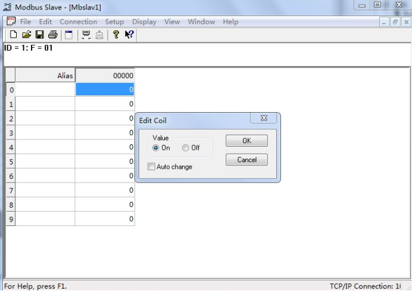Select coil value cell in row 9
This screenshot has width=412, height=291.
click(105, 219)
